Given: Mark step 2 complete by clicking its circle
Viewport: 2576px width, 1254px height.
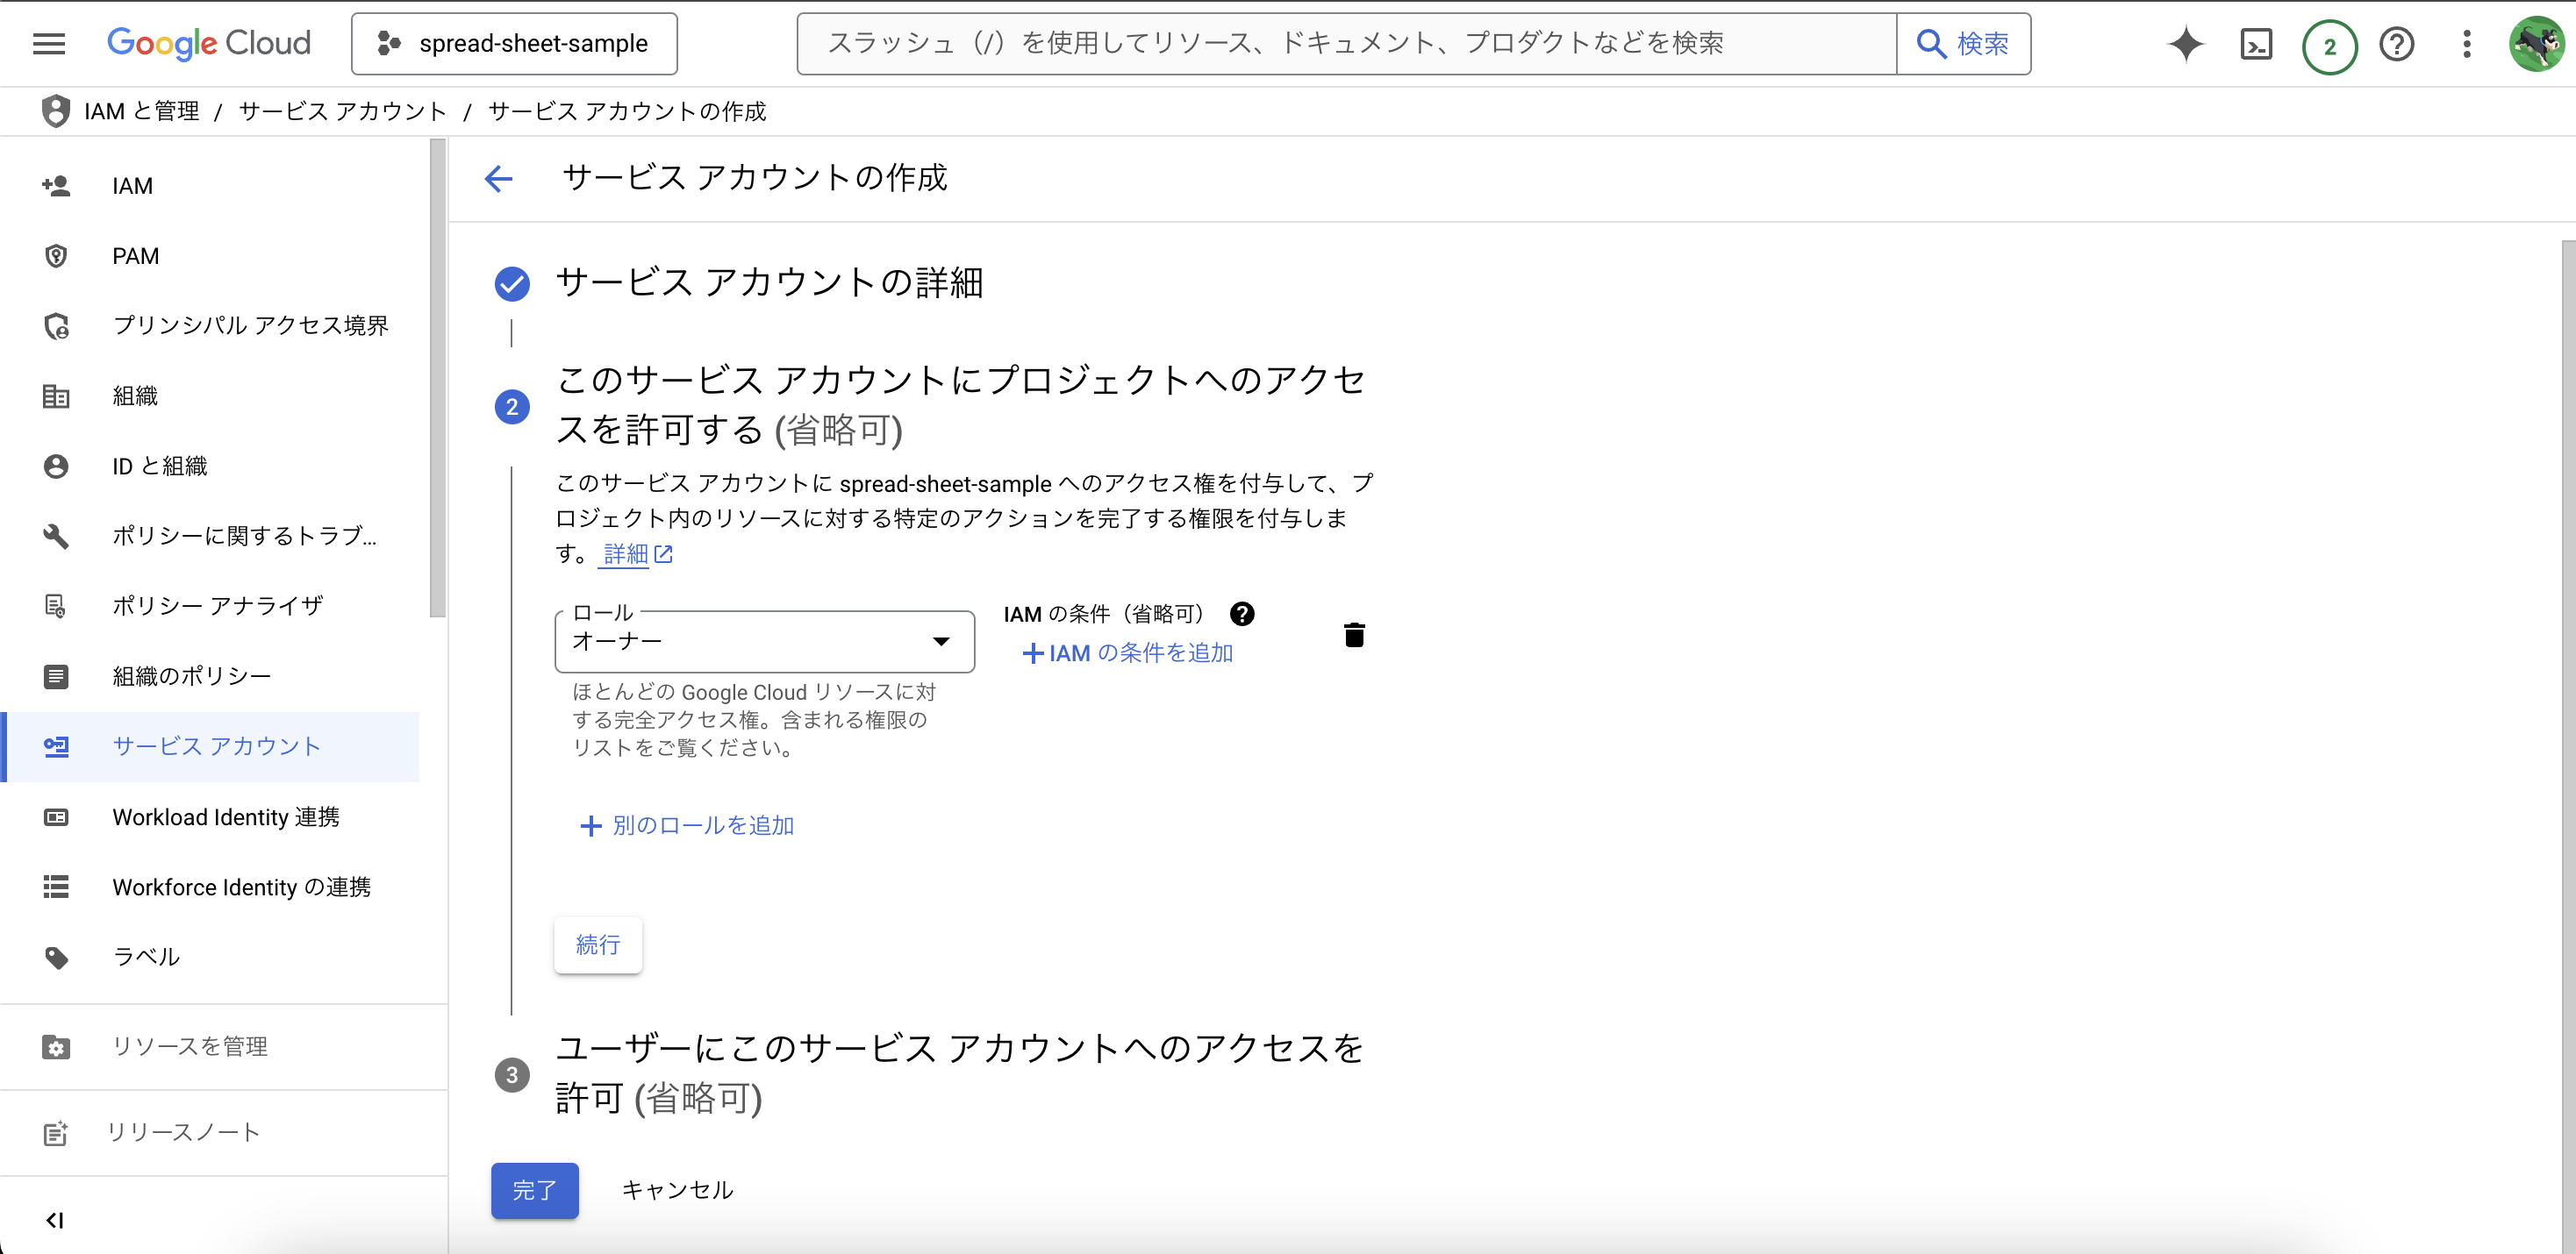Looking at the screenshot, I should point(512,407).
